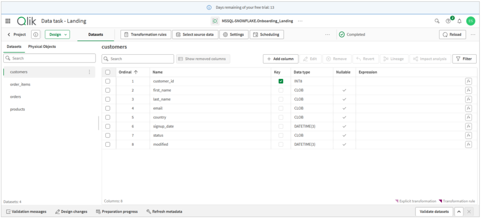Focus the datasets search field
This screenshot has height=218, width=481.
coord(49,58)
